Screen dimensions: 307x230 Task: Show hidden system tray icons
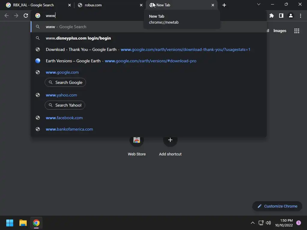[253, 223]
